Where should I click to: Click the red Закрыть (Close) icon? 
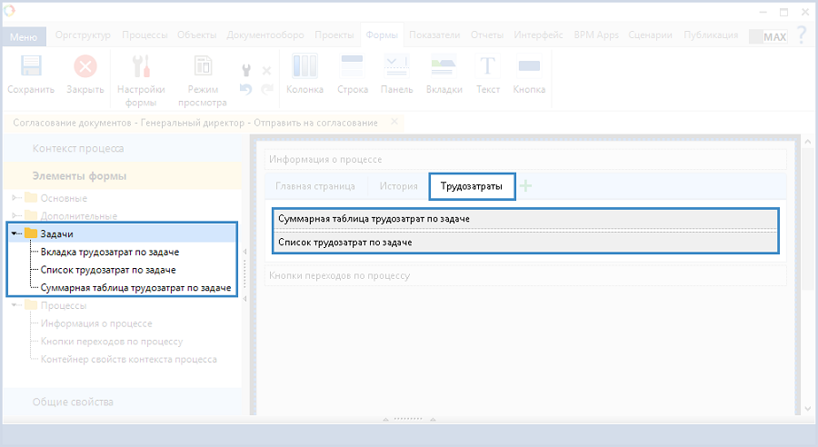tap(85, 67)
